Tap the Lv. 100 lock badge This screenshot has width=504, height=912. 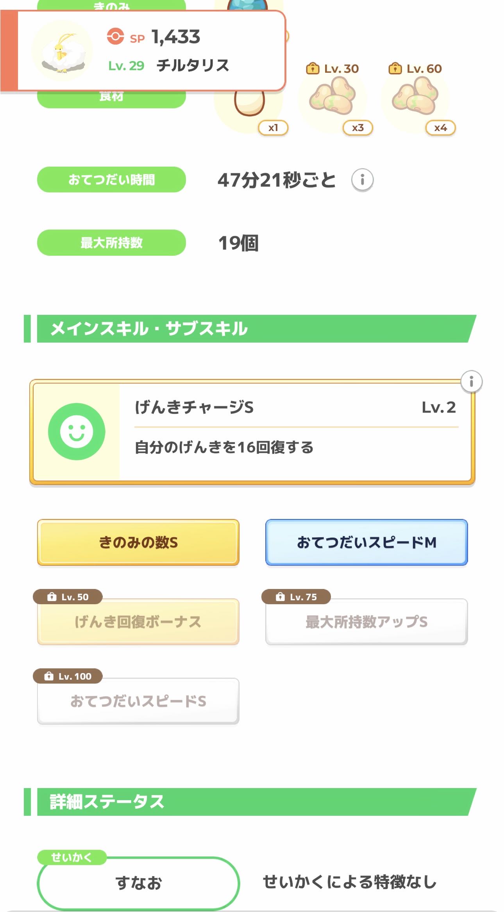click(x=68, y=676)
